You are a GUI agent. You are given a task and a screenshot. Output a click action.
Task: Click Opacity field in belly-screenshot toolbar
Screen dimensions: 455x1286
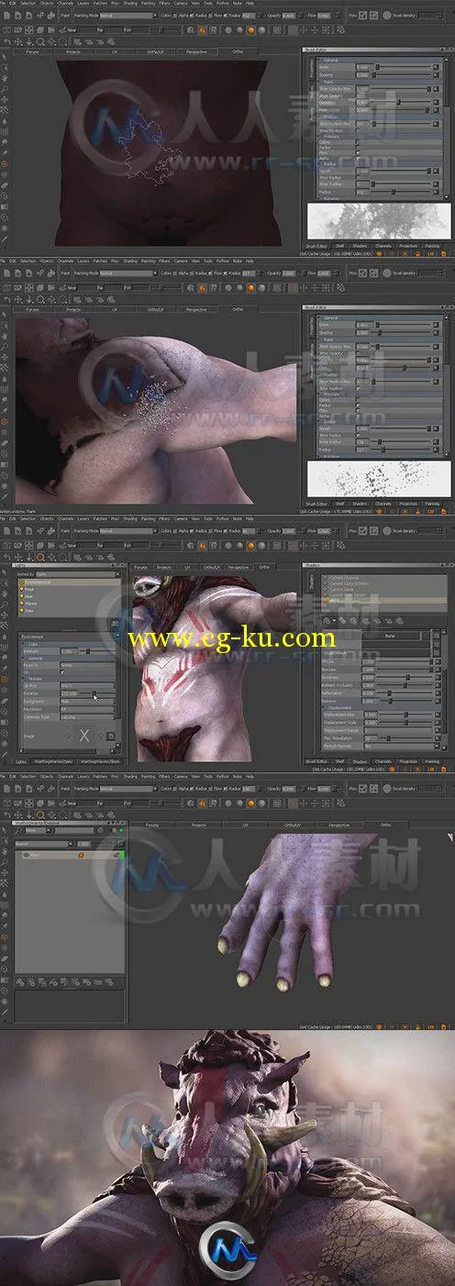291,16
